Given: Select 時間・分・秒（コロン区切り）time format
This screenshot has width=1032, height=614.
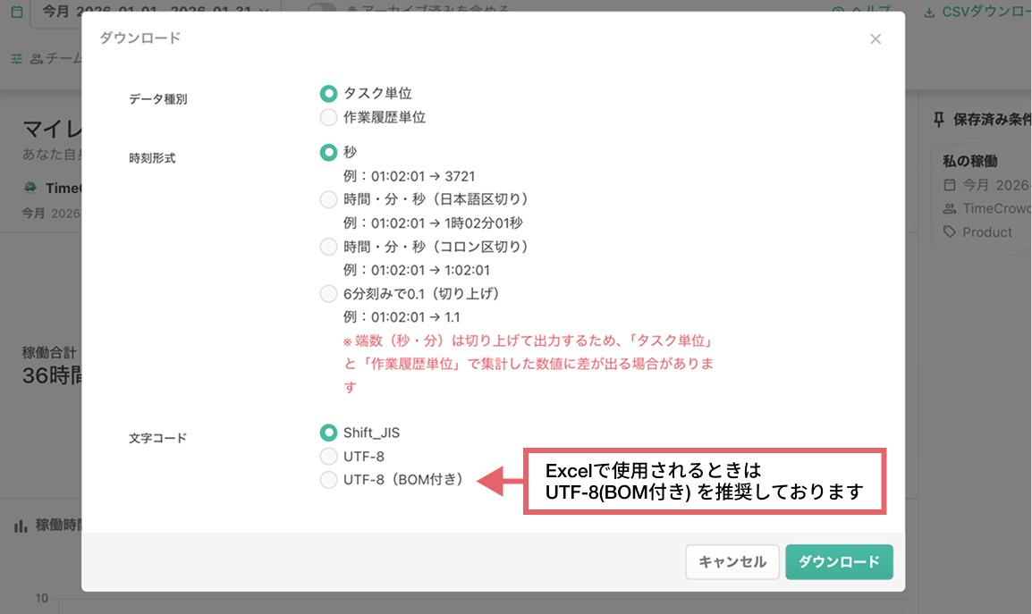Looking at the screenshot, I should click(x=329, y=246).
